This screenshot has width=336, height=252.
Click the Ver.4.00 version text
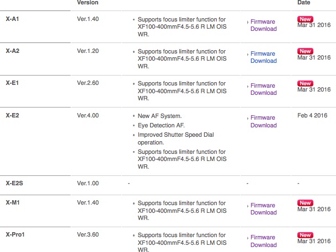(x=88, y=115)
